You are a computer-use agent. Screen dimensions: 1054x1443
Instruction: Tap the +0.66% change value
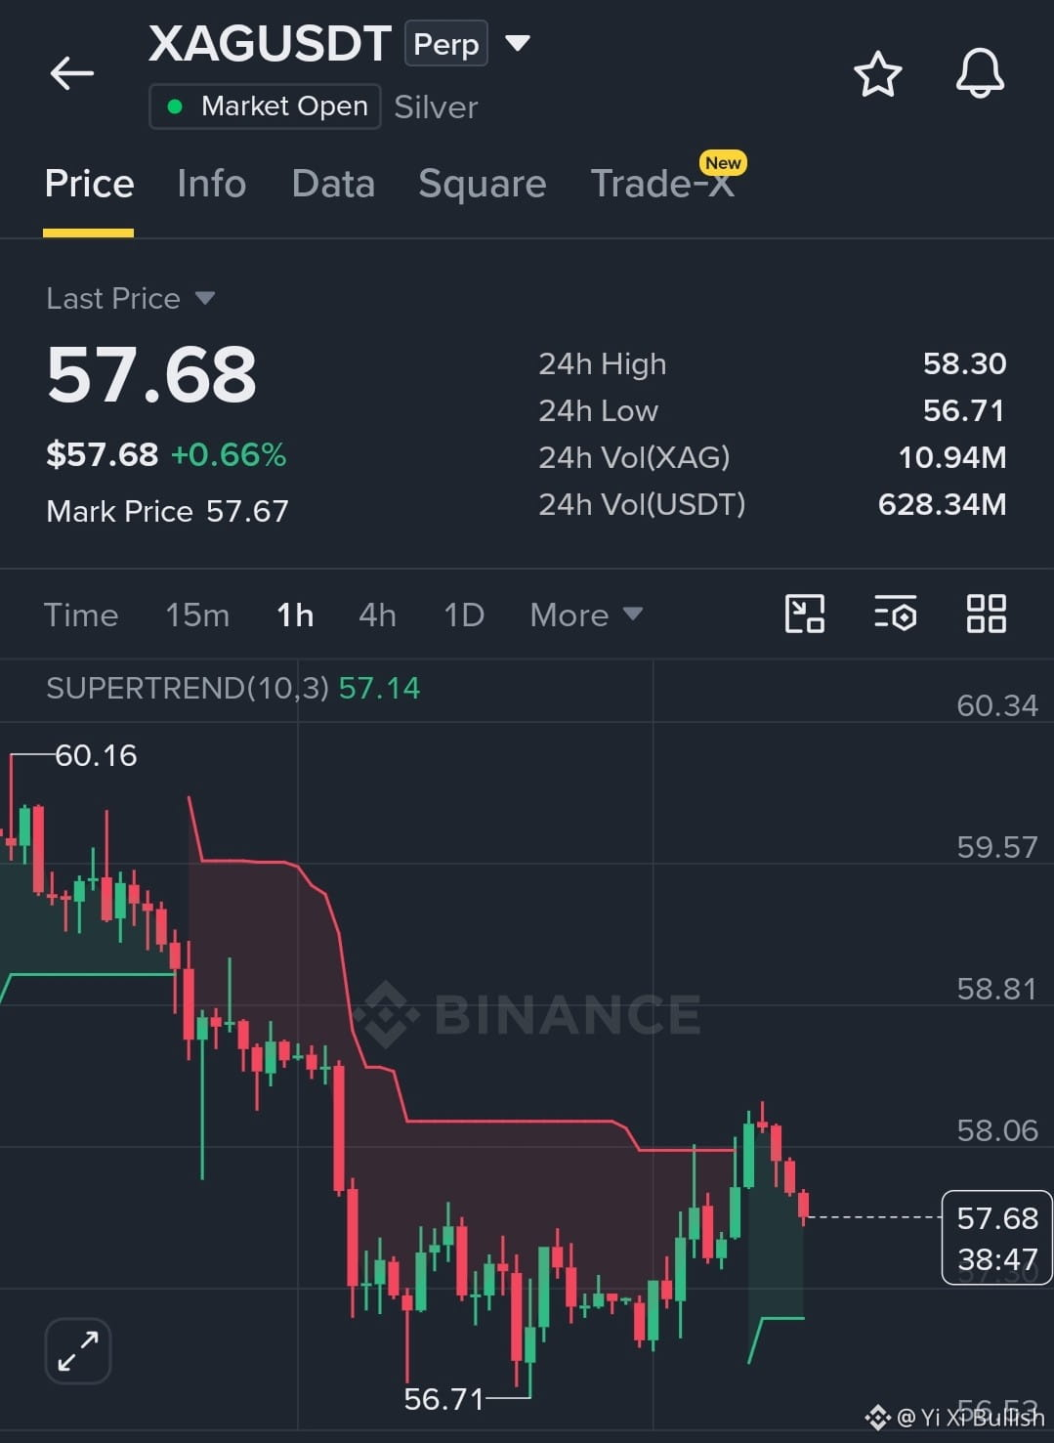pyautogui.click(x=229, y=454)
